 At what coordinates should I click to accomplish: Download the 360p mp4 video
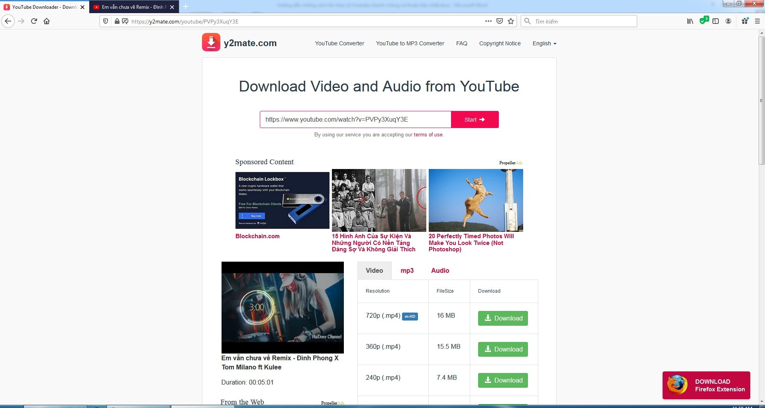pyautogui.click(x=503, y=349)
